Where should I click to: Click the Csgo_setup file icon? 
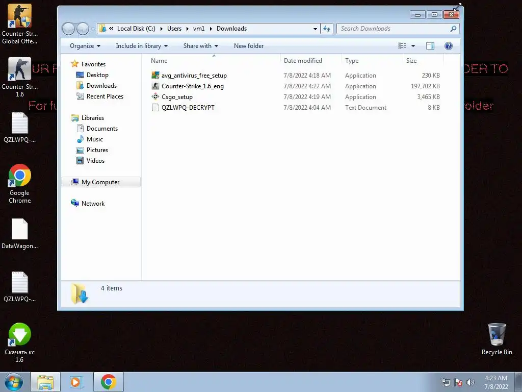point(155,96)
